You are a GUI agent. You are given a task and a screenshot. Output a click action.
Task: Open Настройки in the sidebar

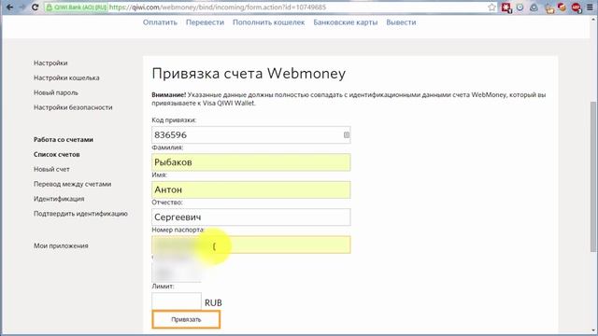pyautogui.click(x=50, y=63)
